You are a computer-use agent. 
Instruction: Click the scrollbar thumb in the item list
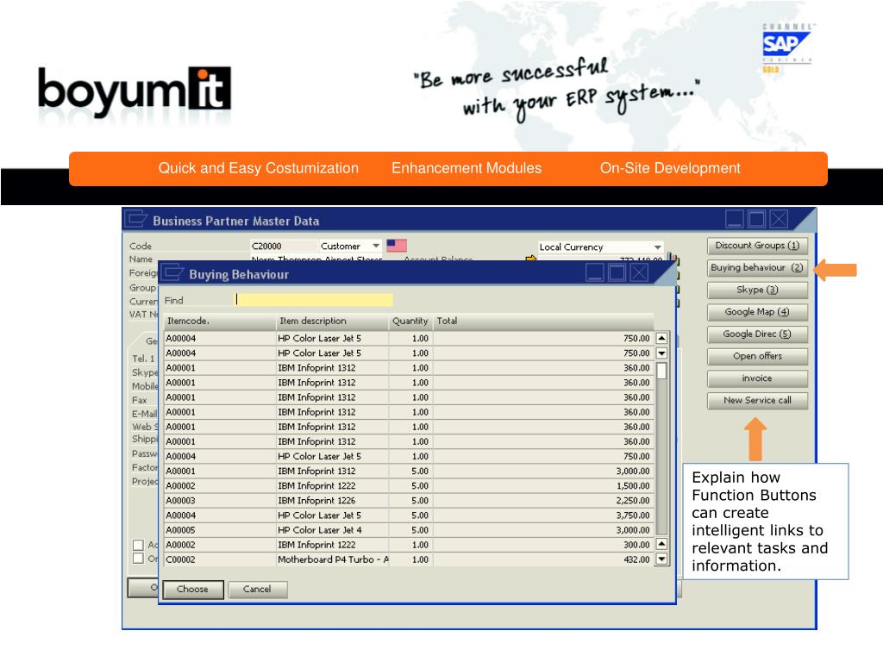661,371
